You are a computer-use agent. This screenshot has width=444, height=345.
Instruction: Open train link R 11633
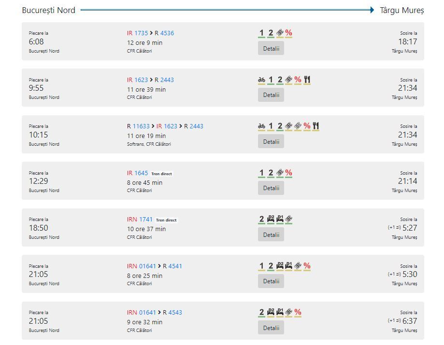(x=138, y=126)
